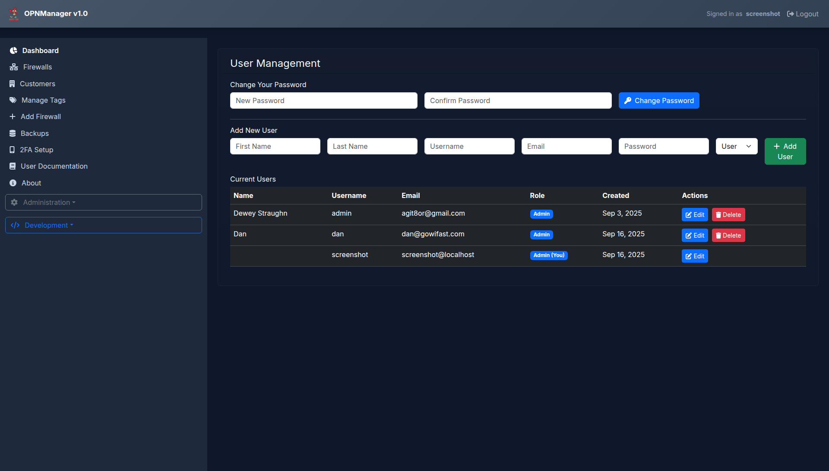Screen dimensions: 829x471
Task: Click the OPNManager logo icon
Action: tap(14, 14)
